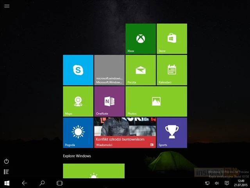Show the All apps list
Image resolution: width=250 pixels, height=188 pixels.
point(6,172)
